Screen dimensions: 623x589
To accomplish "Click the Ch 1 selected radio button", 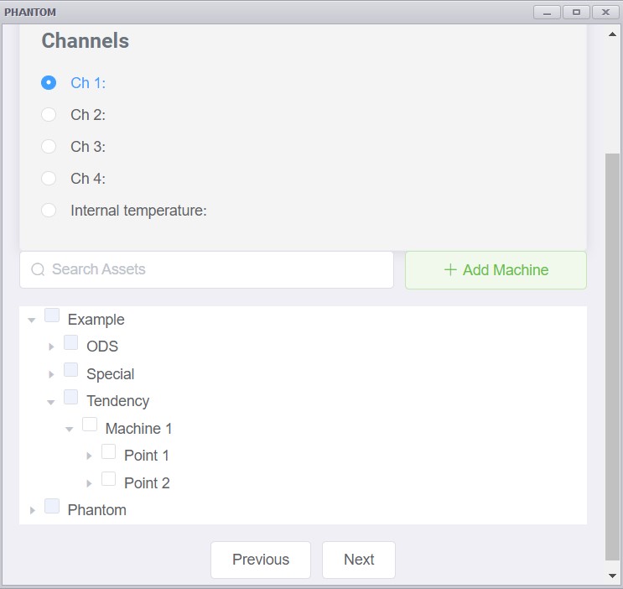I will coord(49,83).
